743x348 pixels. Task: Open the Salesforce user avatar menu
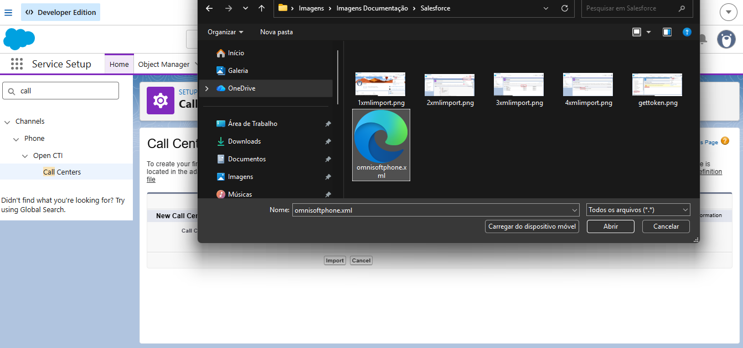726,39
